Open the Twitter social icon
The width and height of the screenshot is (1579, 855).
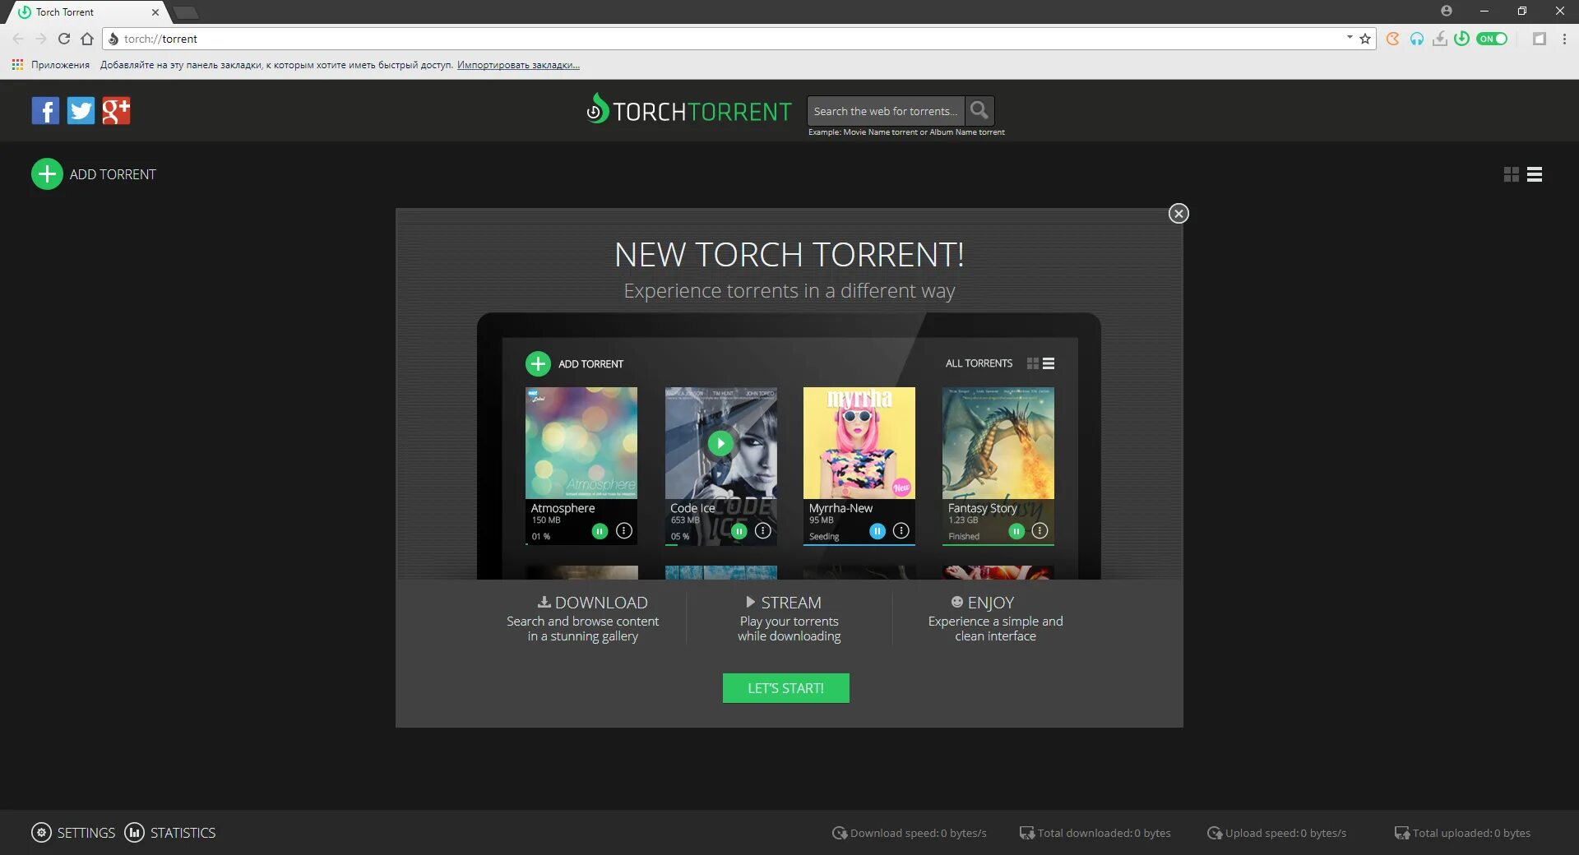(x=81, y=110)
